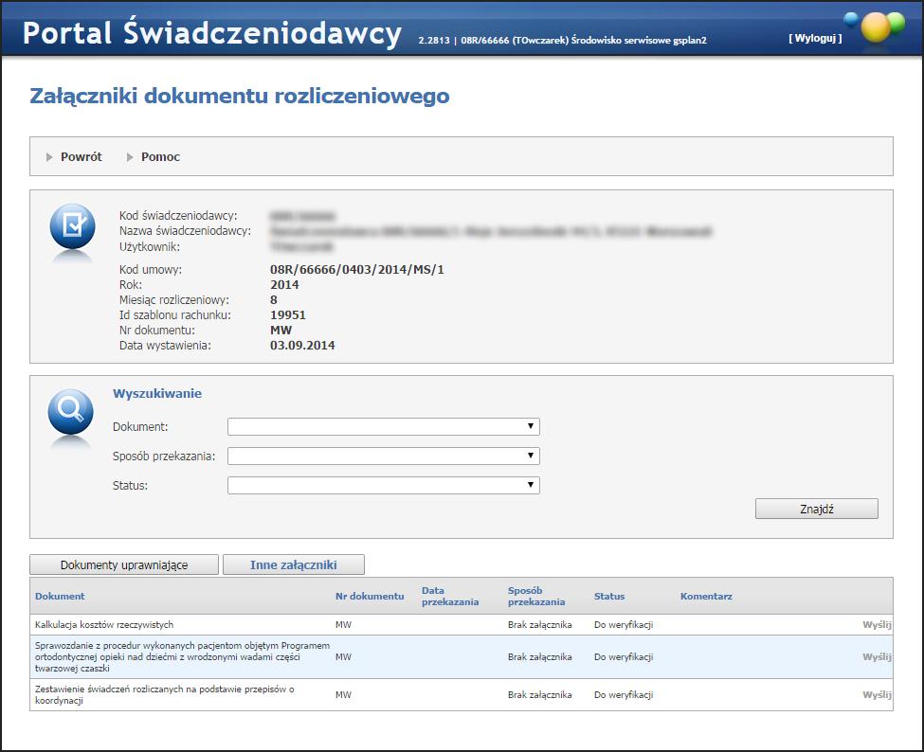Click the Załączniki dokumentu rozliczeniowego heading
This screenshot has height=752, width=924.
(240, 96)
